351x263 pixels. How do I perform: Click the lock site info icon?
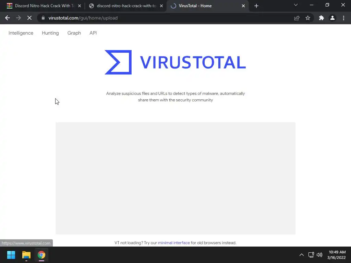click(43, 18)
